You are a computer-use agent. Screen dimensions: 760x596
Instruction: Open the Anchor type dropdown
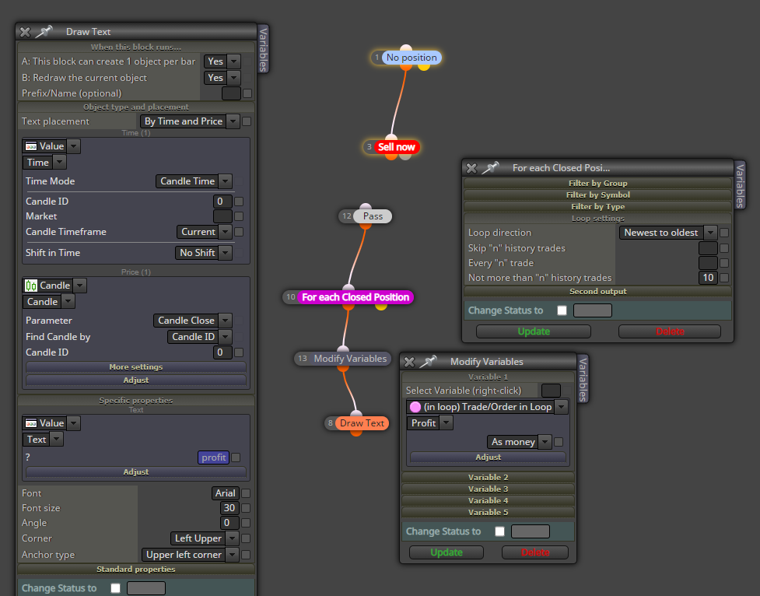[190, 555]
